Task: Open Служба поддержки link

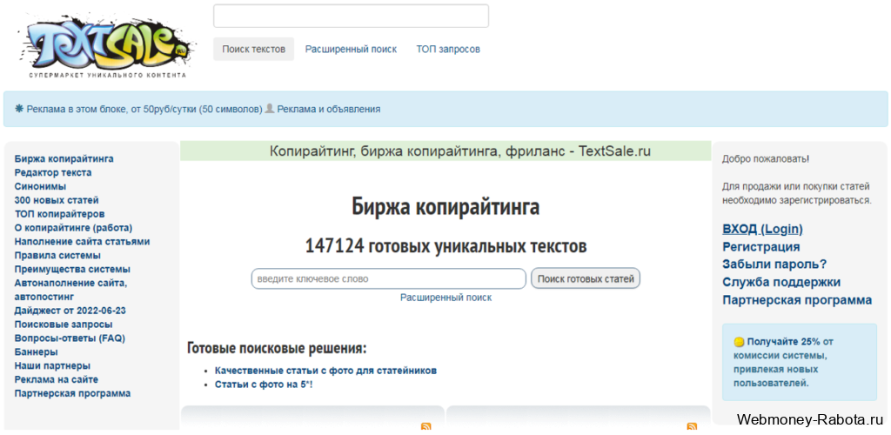Action: pyautogui.click(x=781, y=282)
